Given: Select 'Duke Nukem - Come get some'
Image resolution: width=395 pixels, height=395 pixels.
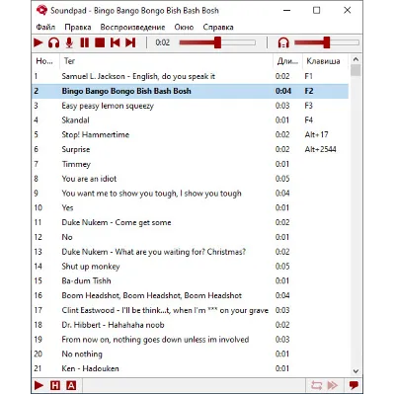Looking at the screenshot, I should point(191,222).
